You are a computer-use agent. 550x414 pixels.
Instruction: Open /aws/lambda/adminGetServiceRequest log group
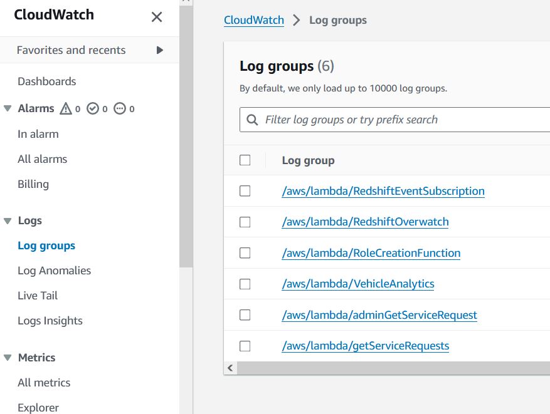tap(379, 315)
